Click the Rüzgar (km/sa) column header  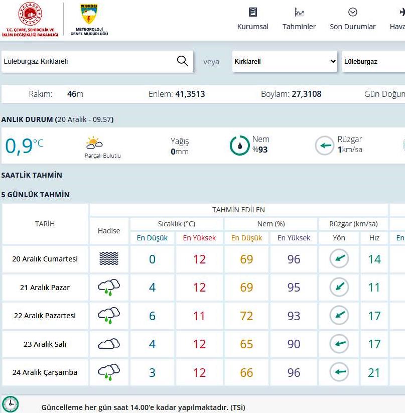(353, 224)
